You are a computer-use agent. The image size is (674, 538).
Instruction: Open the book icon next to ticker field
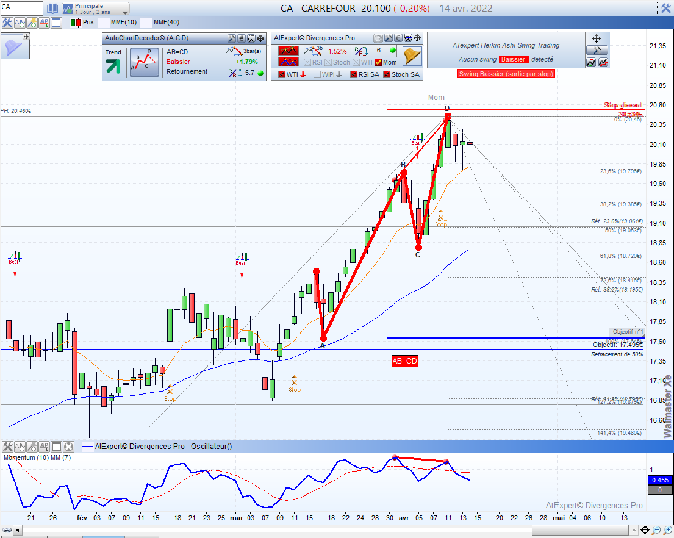point(52,8)
